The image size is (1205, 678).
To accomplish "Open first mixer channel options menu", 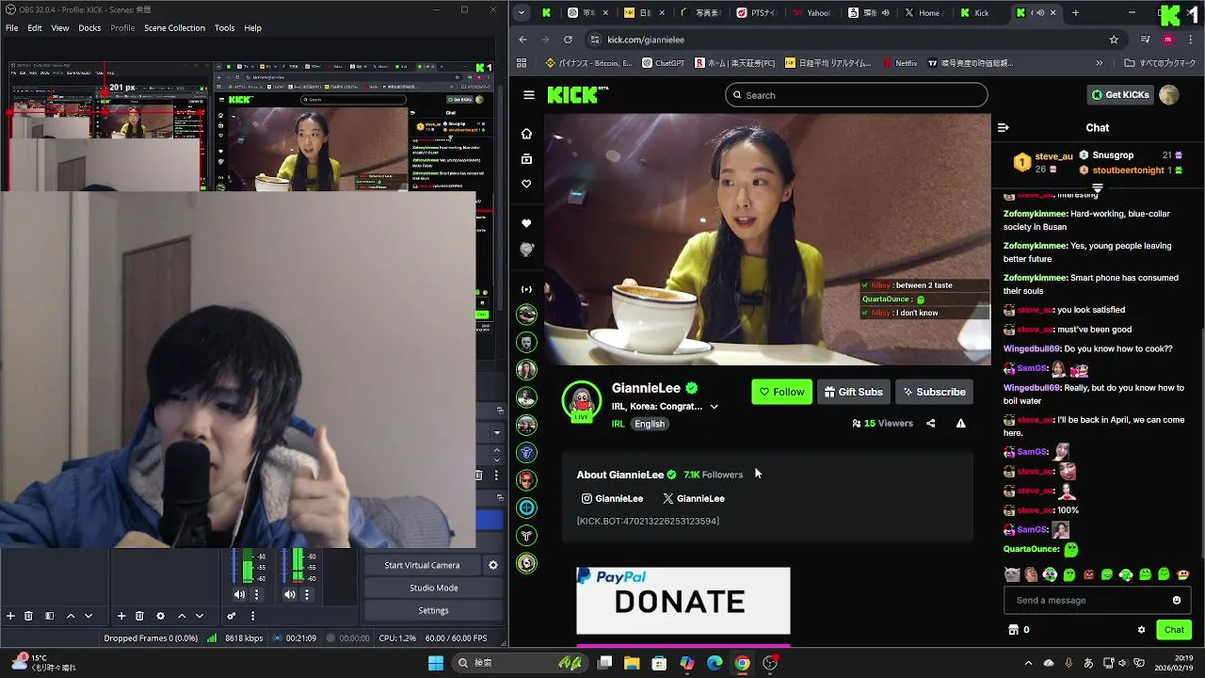I will [x=256, y=594].
